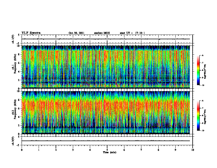This screenshot has height=168, width=217.
Task: Click the "0" tick on the time axis
Action: coord(22,150)
